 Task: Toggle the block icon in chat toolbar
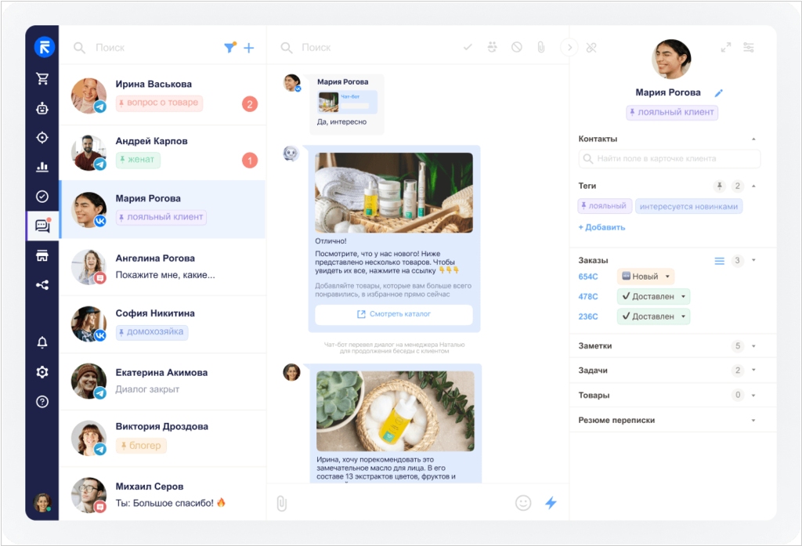517,48
